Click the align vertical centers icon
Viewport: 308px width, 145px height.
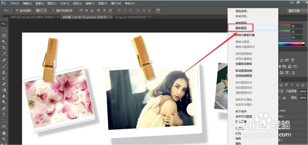click(86, 10)
